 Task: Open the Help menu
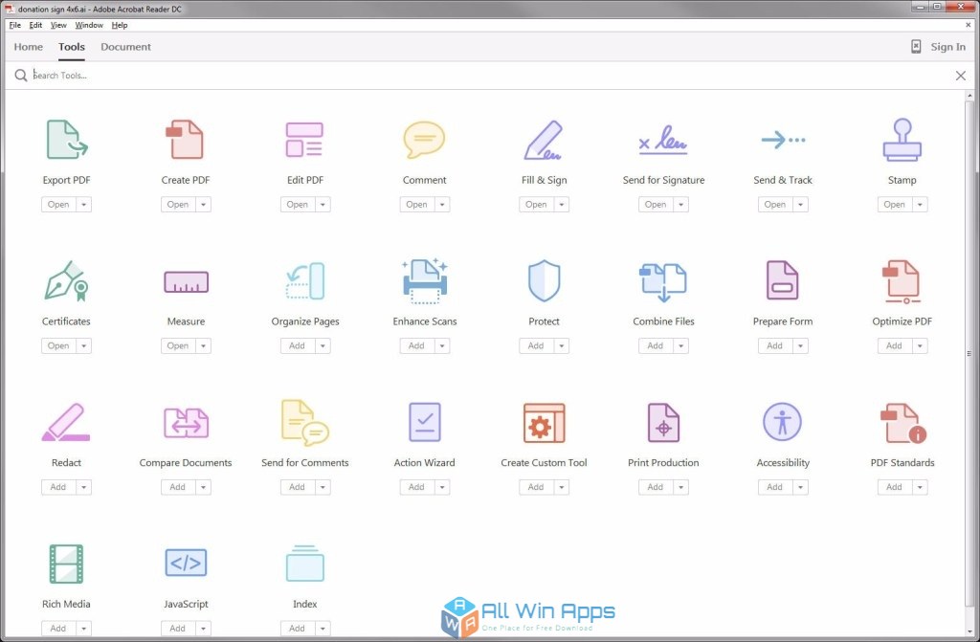click(120, 25)
